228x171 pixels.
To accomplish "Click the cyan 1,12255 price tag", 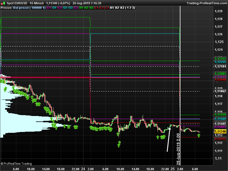I will pos(220,62).
